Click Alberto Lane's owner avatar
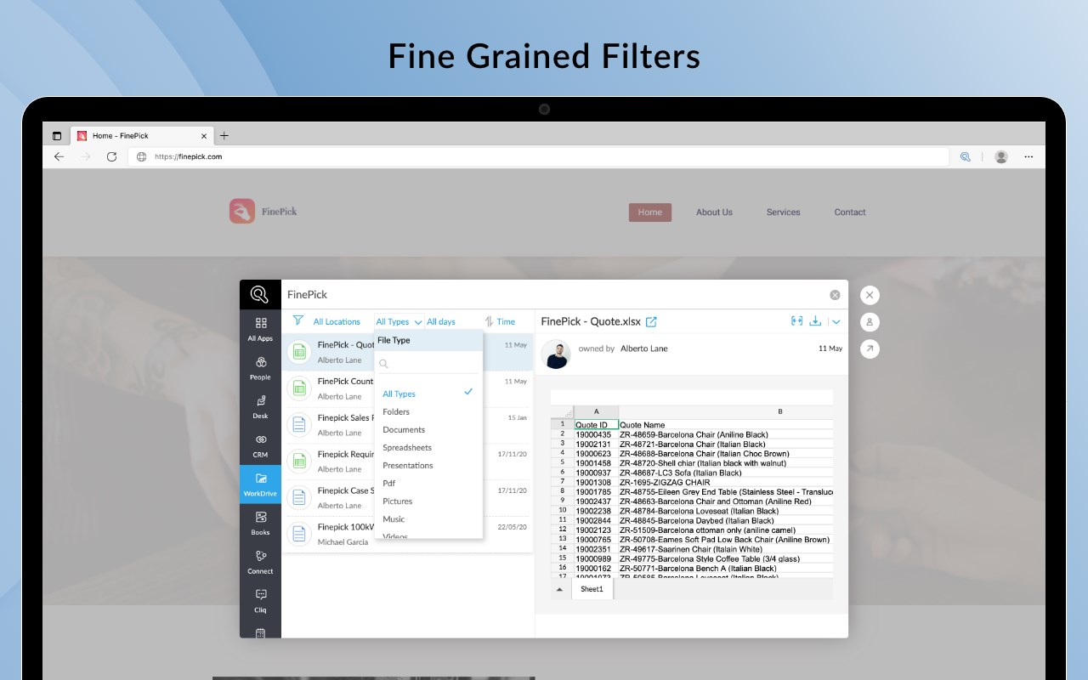The width and height of the screenshot is (1088, 680). (x=557, y=354)
